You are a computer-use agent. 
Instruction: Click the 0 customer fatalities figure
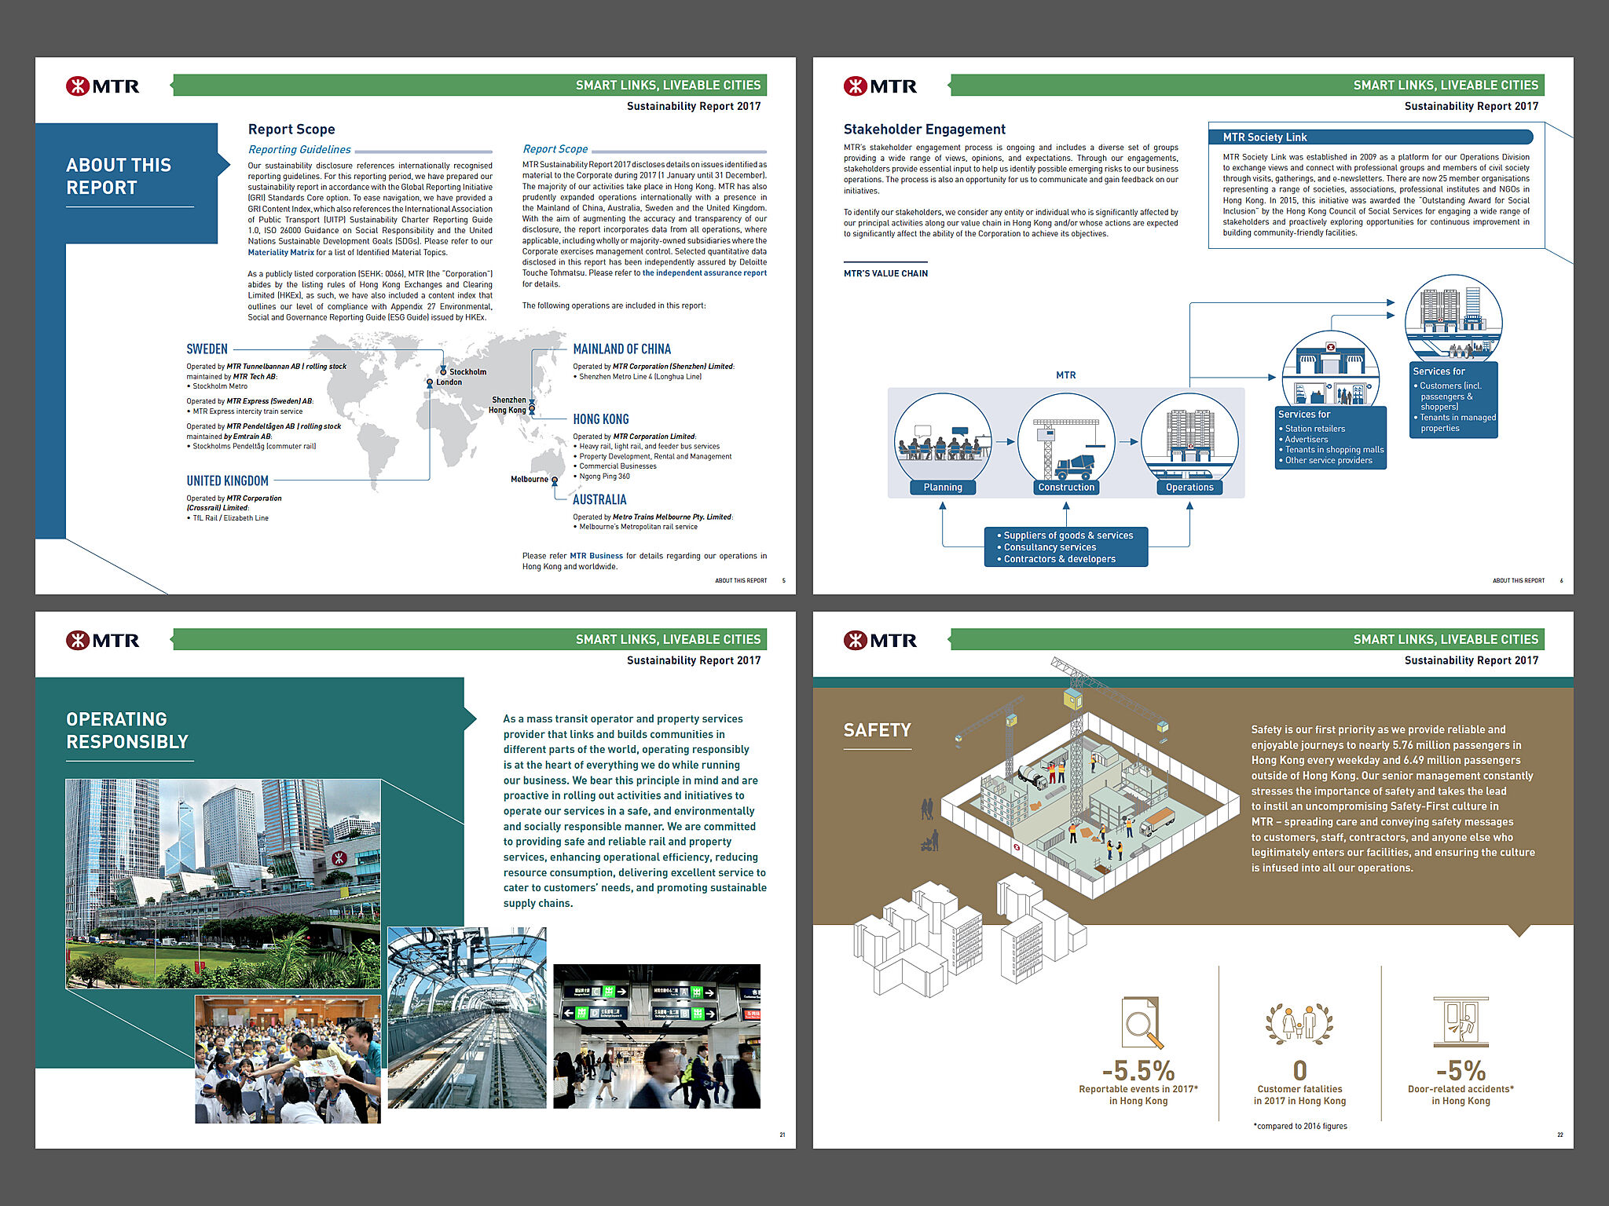click(x=1300, y=1071)
